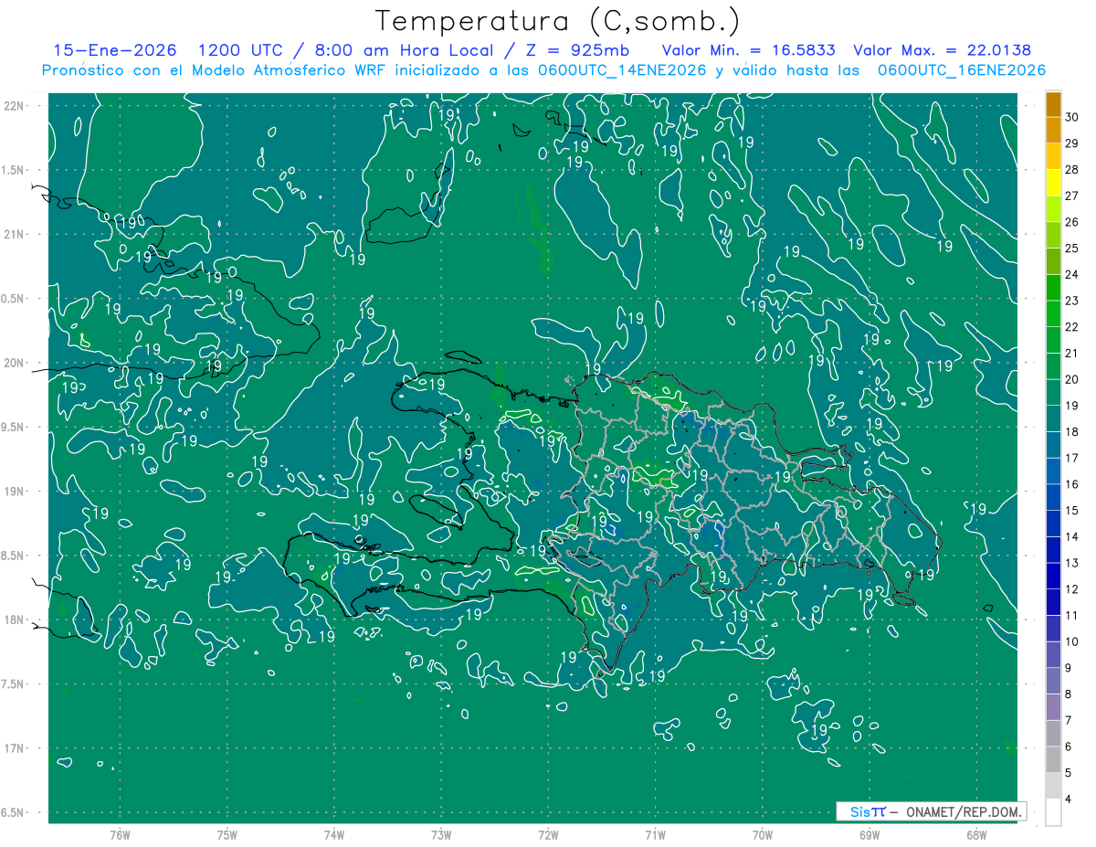Click the 4 label on the color scale
This screenshot has height=847, width=1096.
pos(1071,800)
